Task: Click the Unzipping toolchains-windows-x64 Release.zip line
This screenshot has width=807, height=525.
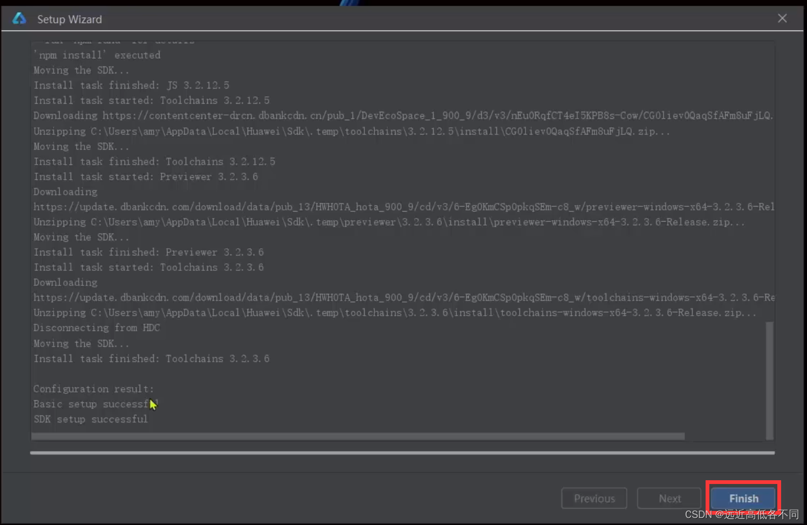Action: (x=395, y=313)
